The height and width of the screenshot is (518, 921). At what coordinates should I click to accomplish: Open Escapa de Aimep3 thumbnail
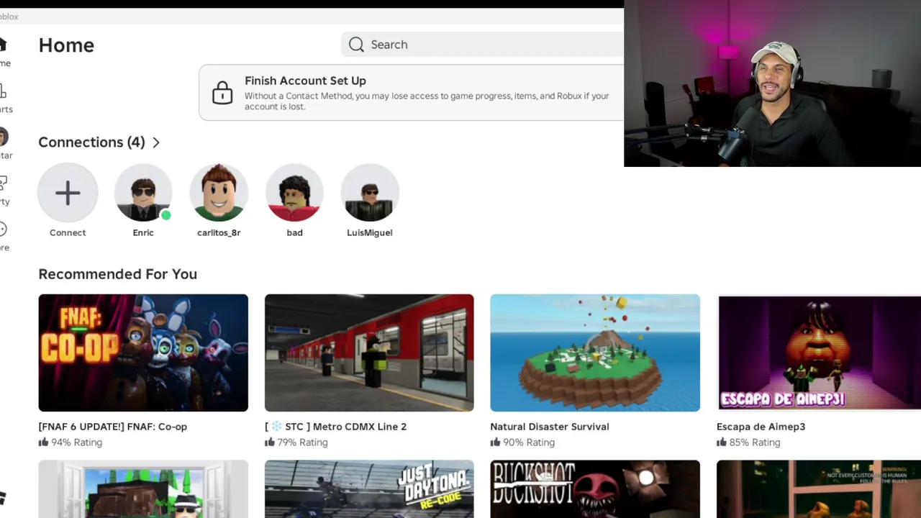click(819, 353)
